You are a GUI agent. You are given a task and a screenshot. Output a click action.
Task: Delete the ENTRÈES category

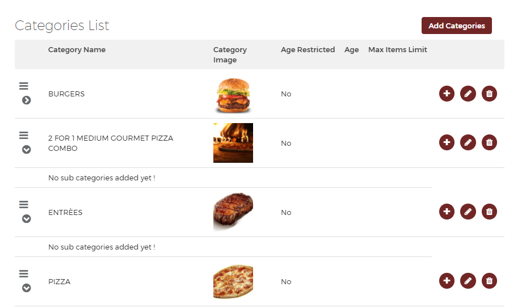point(489,212)
